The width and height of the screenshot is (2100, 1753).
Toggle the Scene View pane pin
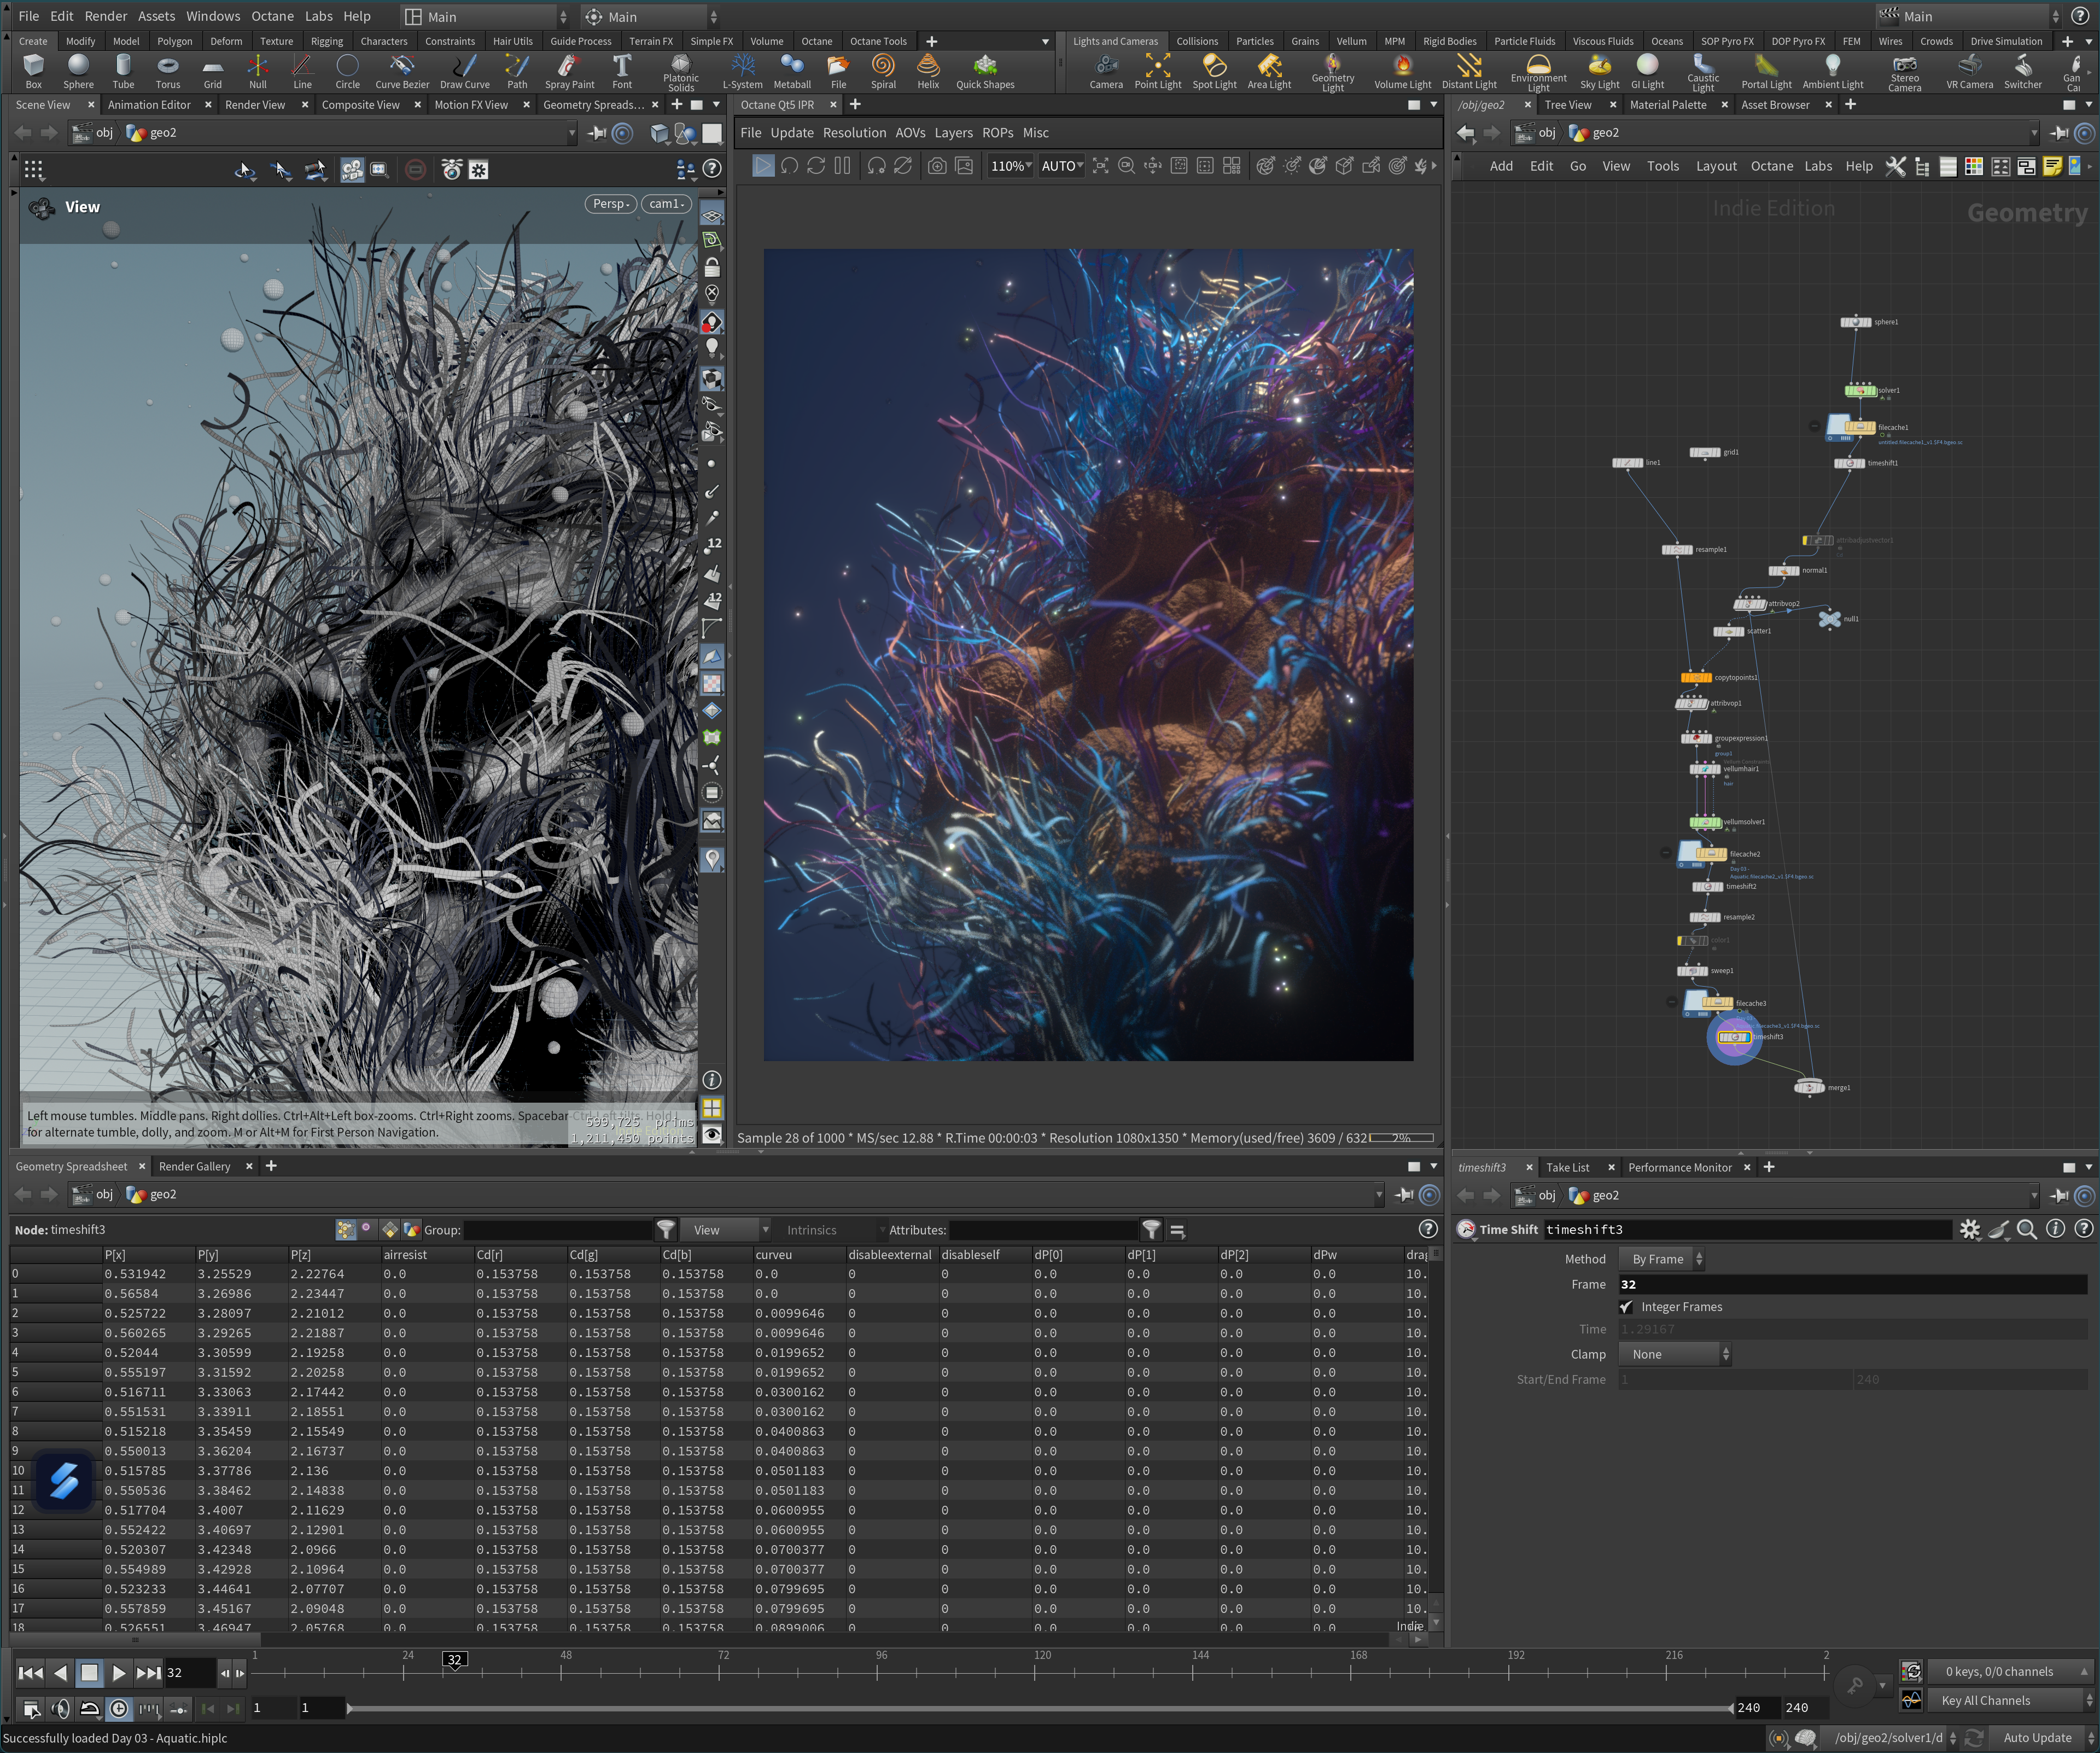(x=597, y=133)
